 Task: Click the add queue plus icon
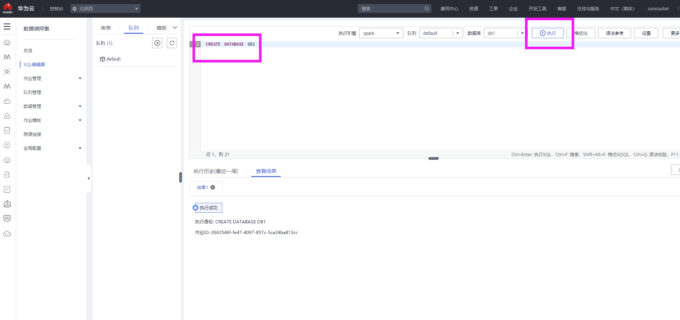click(x=157, y=43)
